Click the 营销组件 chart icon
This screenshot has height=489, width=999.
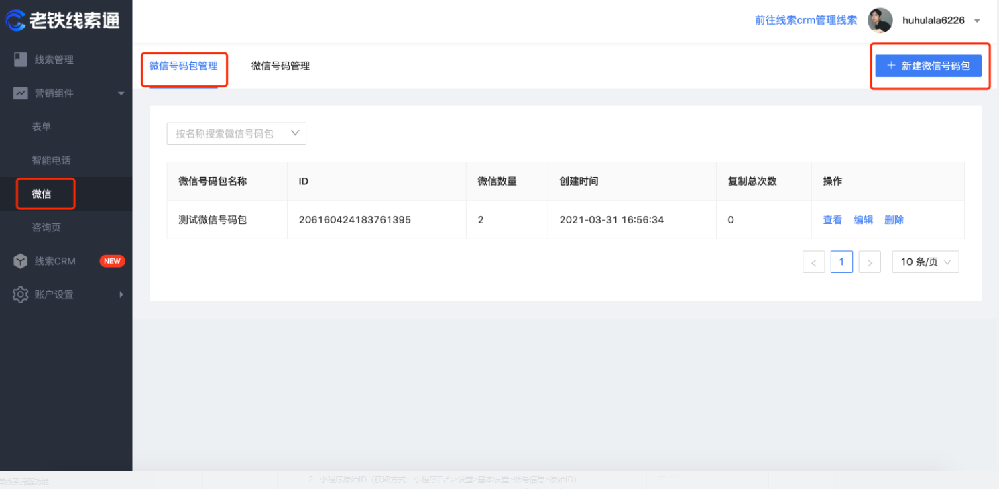click(x=21, y=93)
